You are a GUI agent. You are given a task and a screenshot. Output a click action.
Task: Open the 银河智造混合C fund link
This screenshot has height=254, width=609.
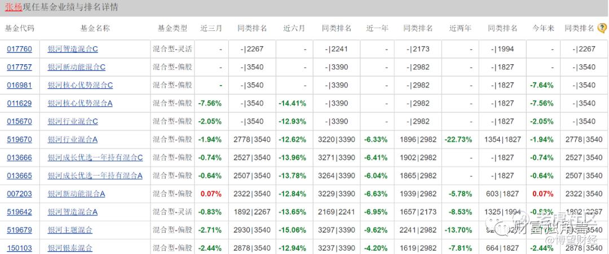[x=73, y=49]
